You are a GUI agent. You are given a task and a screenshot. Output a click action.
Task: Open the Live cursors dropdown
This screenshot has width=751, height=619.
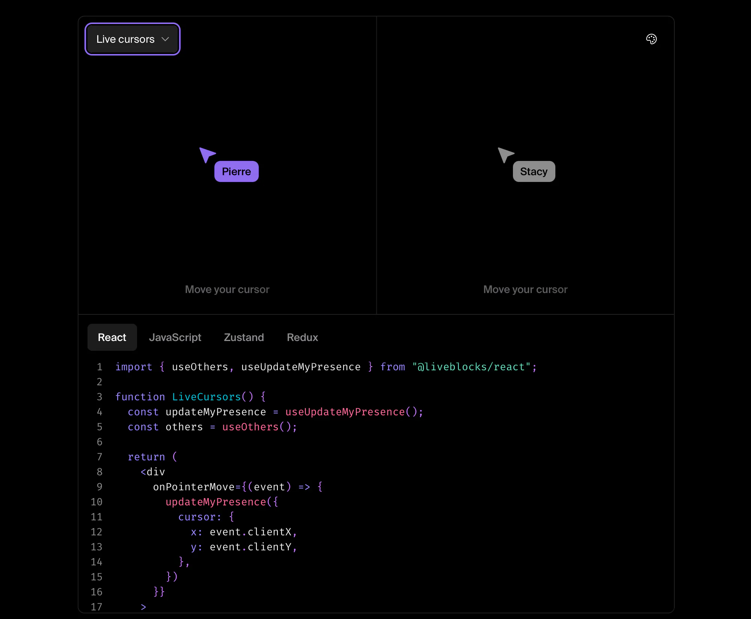pyautogui.click(x=133, y=39)
